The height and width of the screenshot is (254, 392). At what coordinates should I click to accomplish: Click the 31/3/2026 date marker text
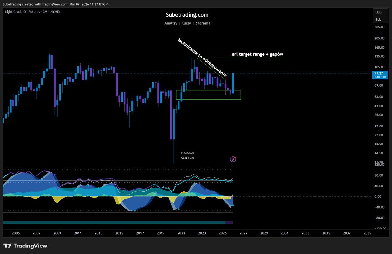(188, 152)
